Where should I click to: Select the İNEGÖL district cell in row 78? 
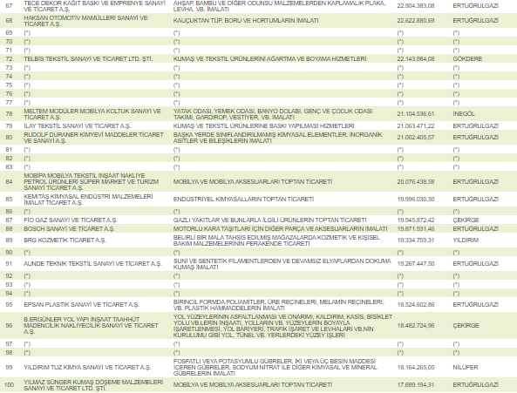point(464,114)
